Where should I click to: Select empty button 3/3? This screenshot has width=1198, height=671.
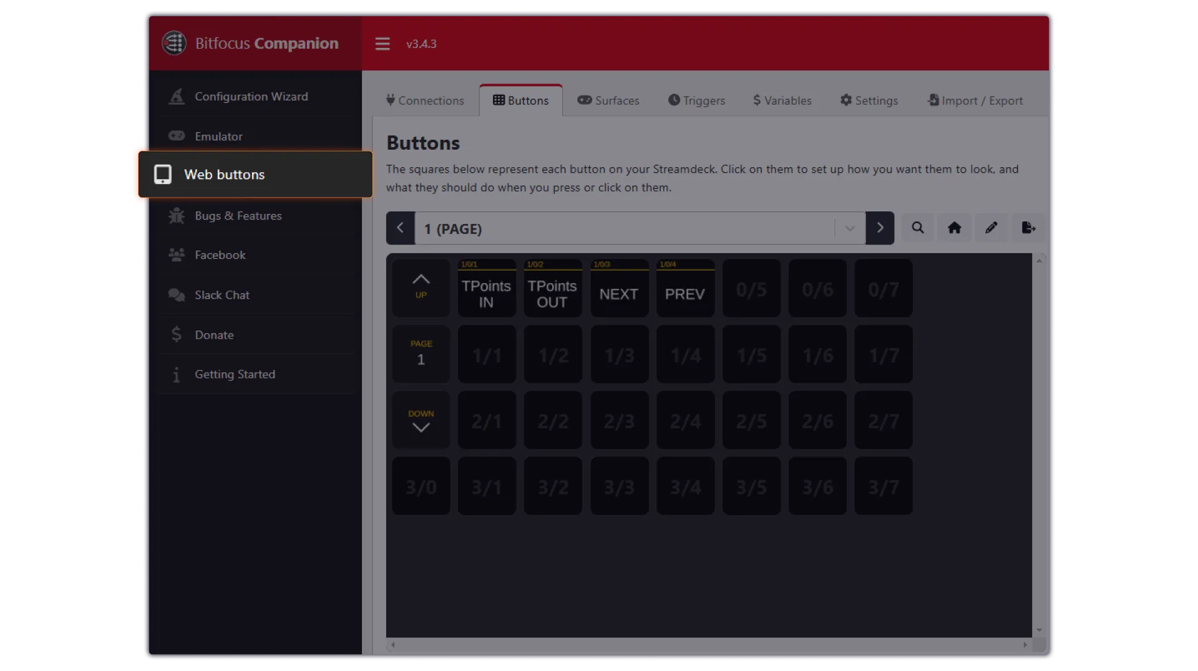620,486
